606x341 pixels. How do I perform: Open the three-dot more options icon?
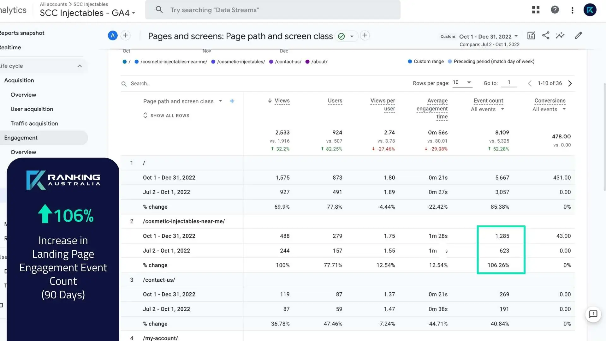(x=572, y=10)
